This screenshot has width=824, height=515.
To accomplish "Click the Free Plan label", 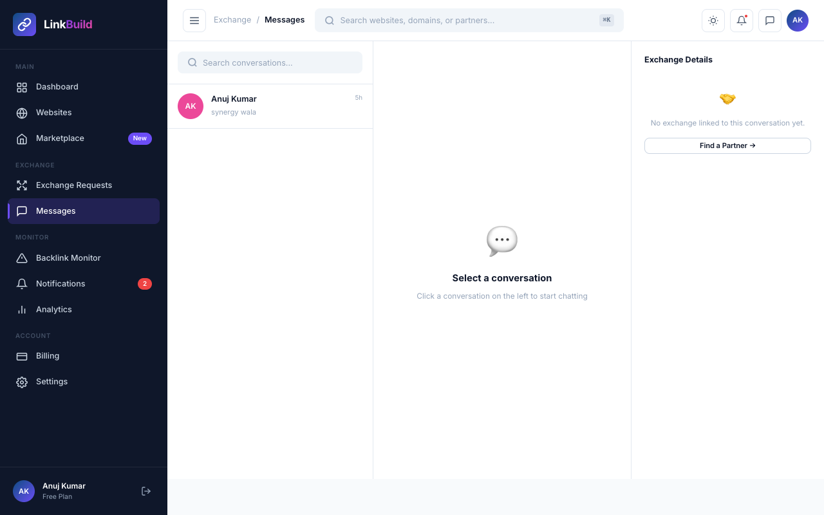I will pos(57,497).
